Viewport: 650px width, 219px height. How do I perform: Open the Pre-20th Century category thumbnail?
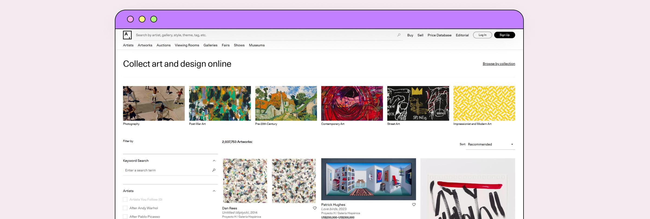coord(286,103)
